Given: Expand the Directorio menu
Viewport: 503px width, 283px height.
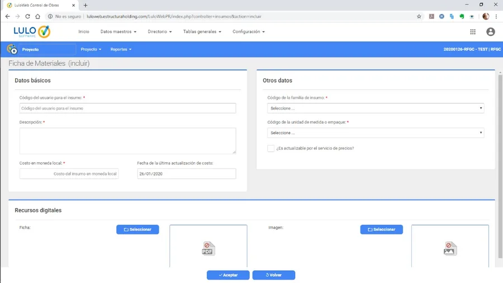Looking at the screenshot, I should [159, 31].
